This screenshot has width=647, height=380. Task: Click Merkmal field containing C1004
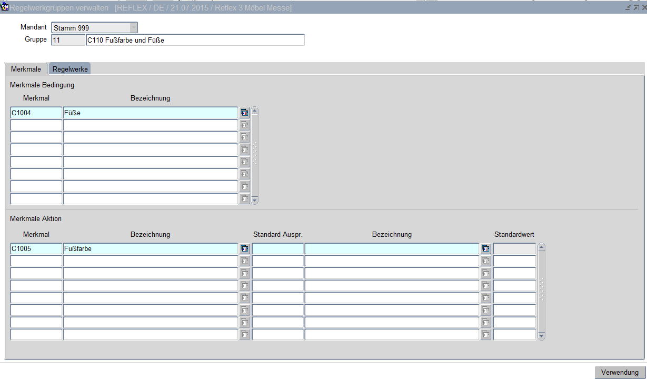36,113
